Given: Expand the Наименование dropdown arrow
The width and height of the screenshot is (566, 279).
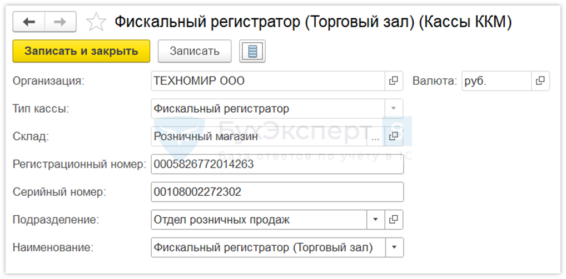Looking at the screenshot, I should pos(394,247).
